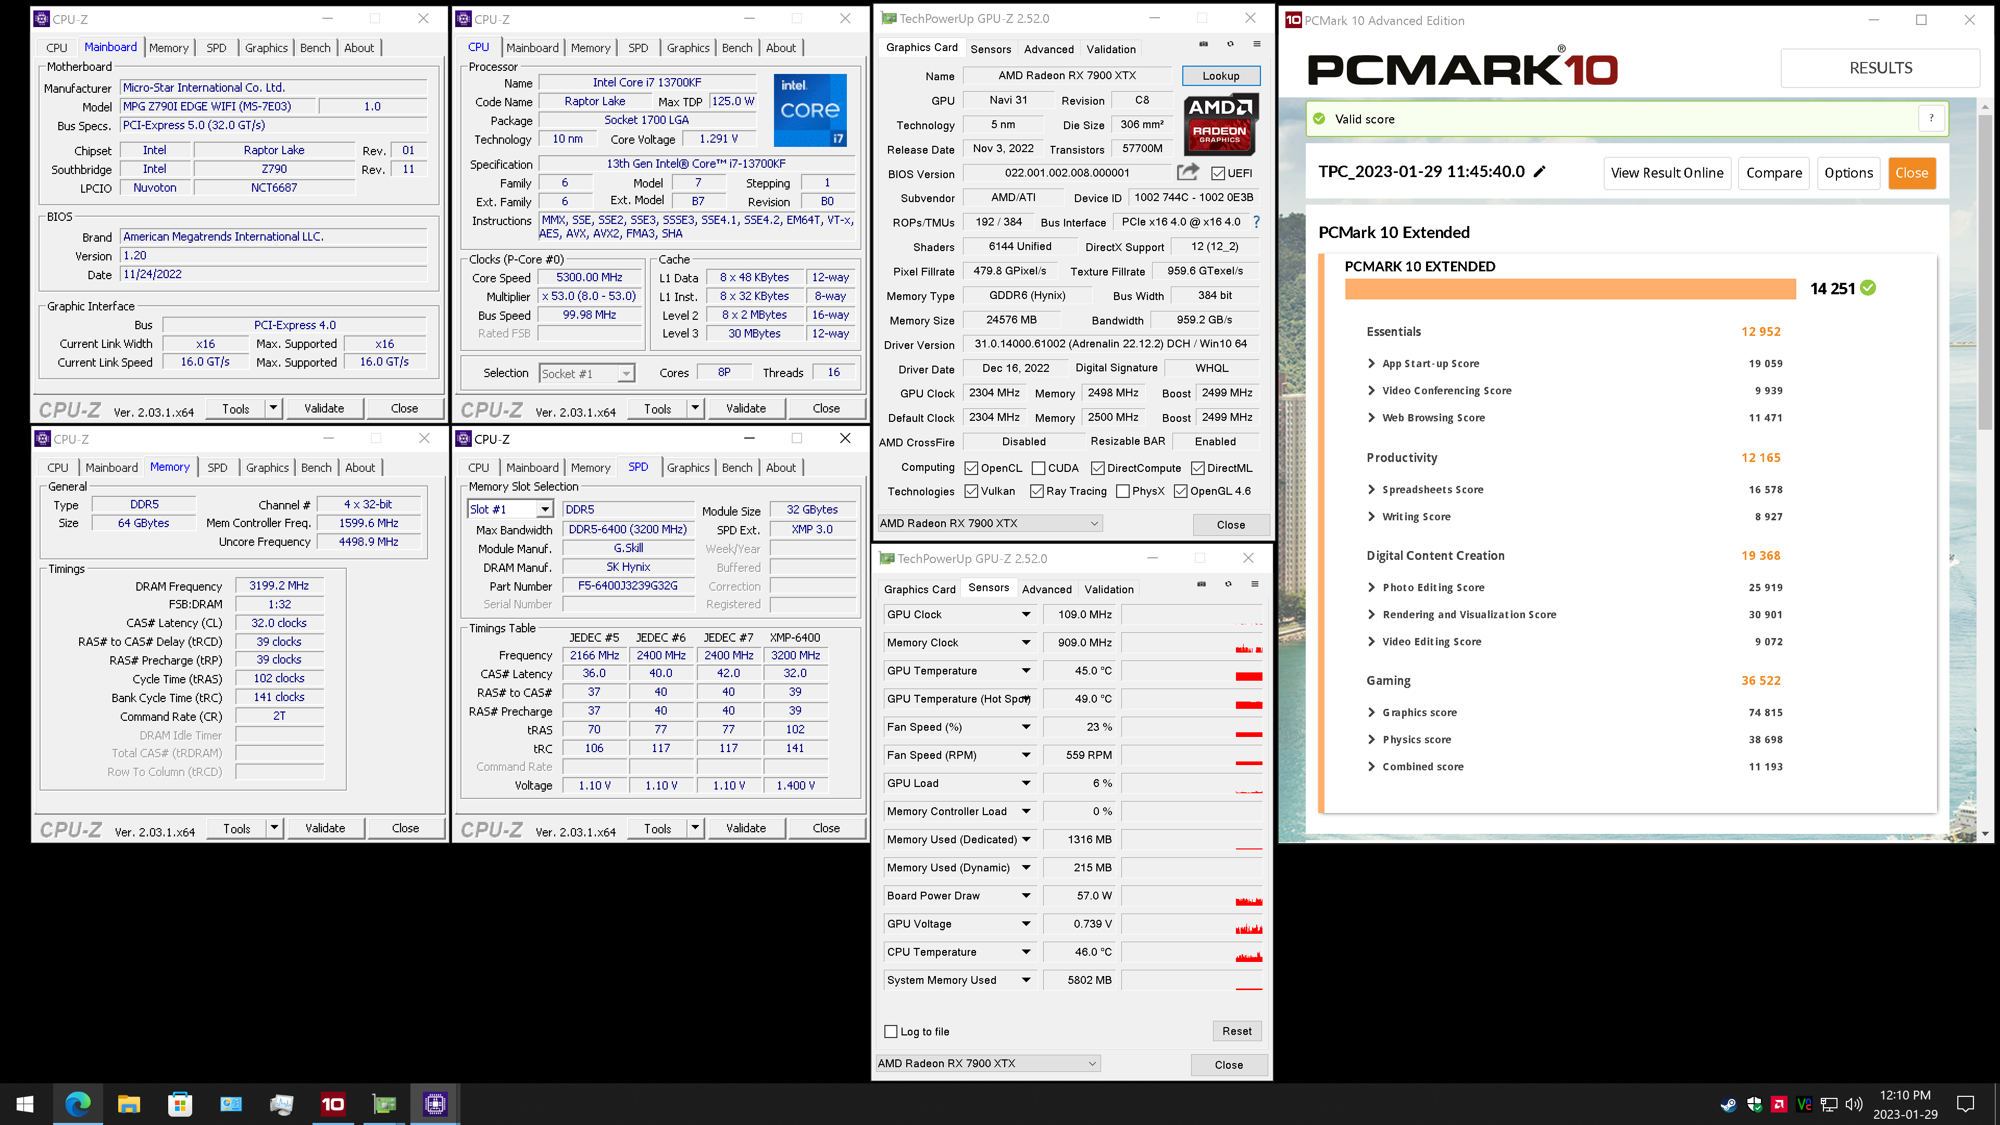Click GPU-Z screenshot camera icon in Graphics Card window

click(x=1204, y=43)
